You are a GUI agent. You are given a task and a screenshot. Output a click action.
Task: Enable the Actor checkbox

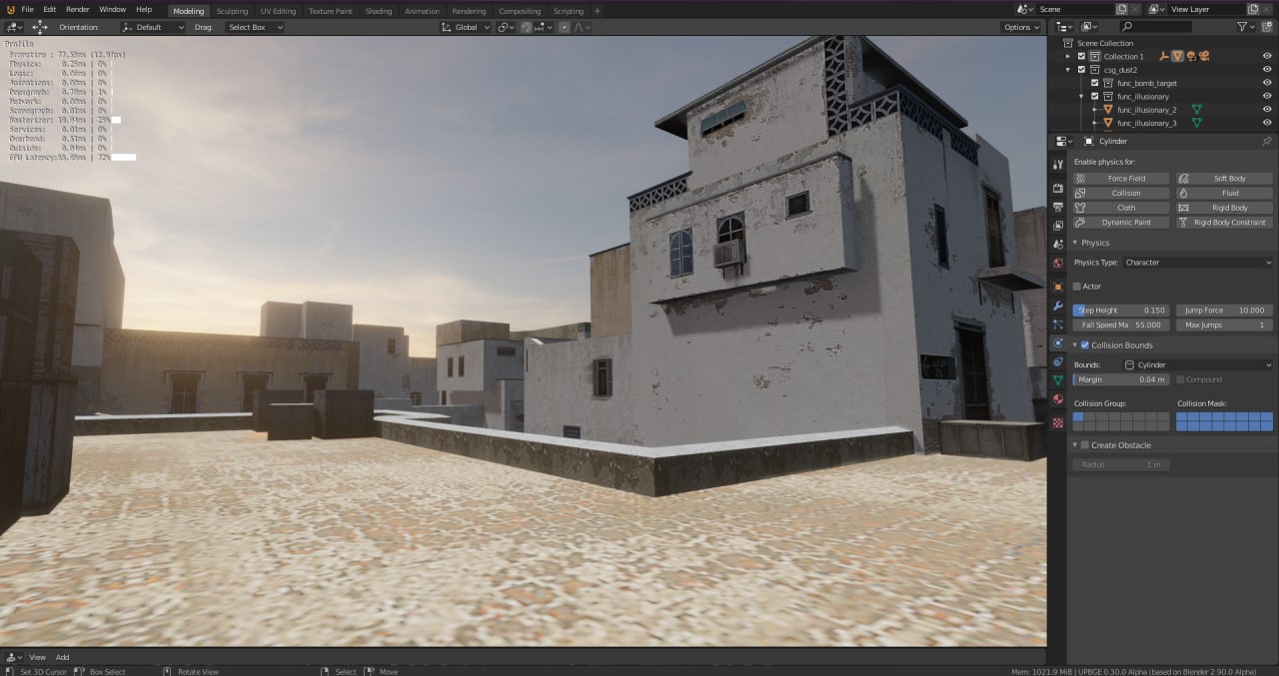coord(1077,287)
